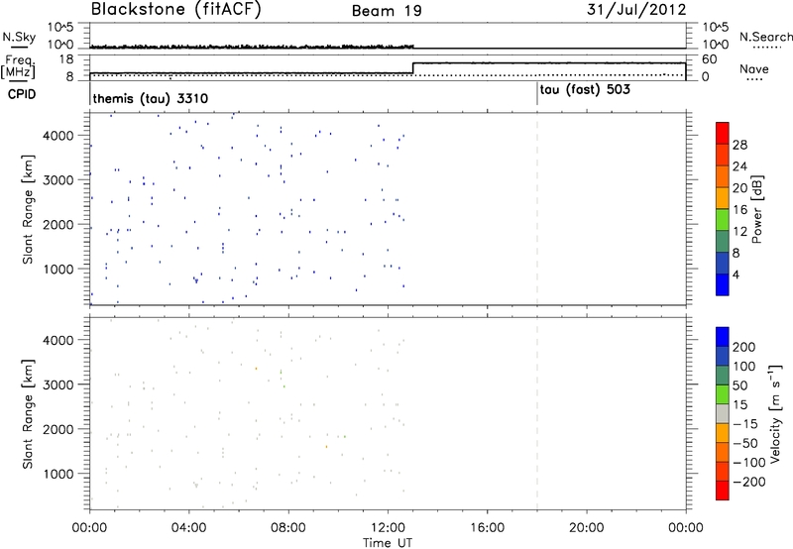Click the date '31/Jul/2012'
Viewport: 793px width, 549px height.
click(636, 10)
